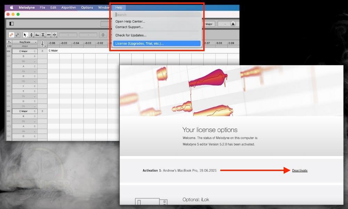Screen dimensions: 348x209
Task: Select the dimmed Gb note row
Action: point(25,81)
